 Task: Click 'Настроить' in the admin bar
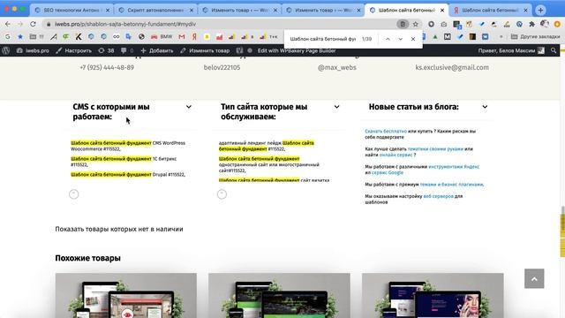coord(73,50)
